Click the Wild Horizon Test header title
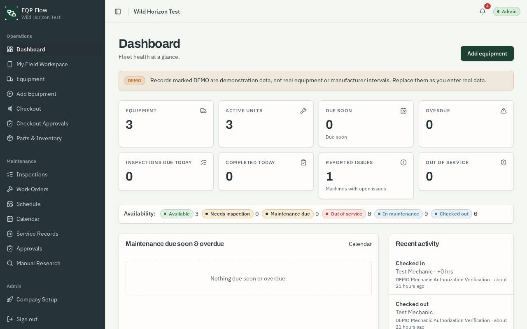This screenshot has height=329, width=527. point(157,12)
